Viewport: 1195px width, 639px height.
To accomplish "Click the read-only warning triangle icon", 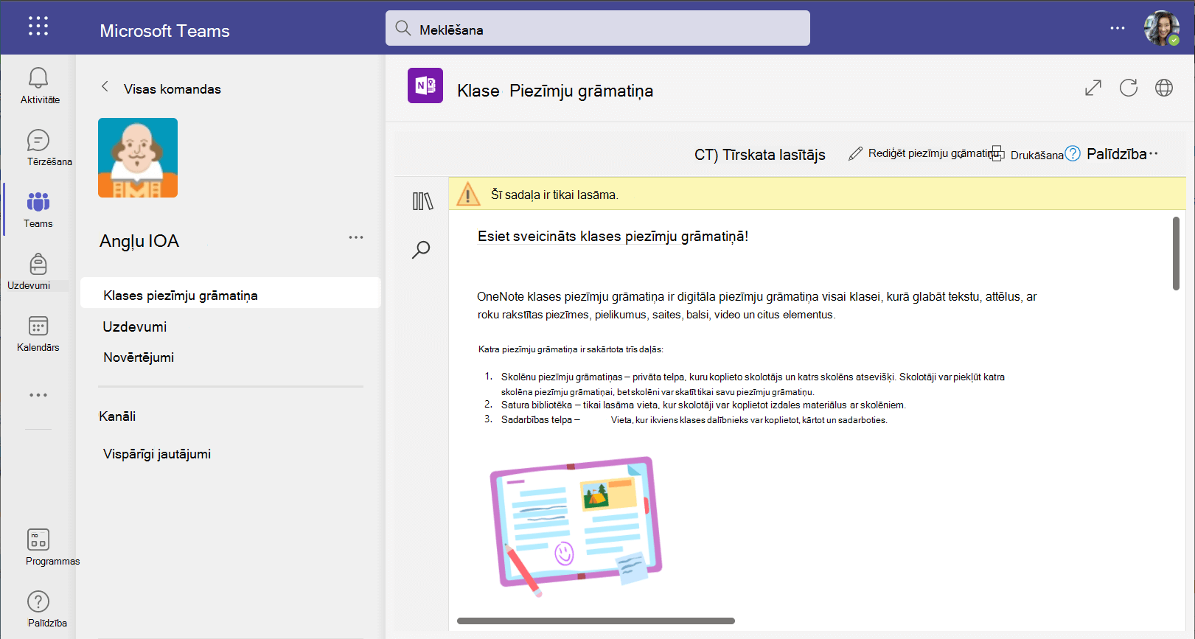I will click(x=468, y=194).
